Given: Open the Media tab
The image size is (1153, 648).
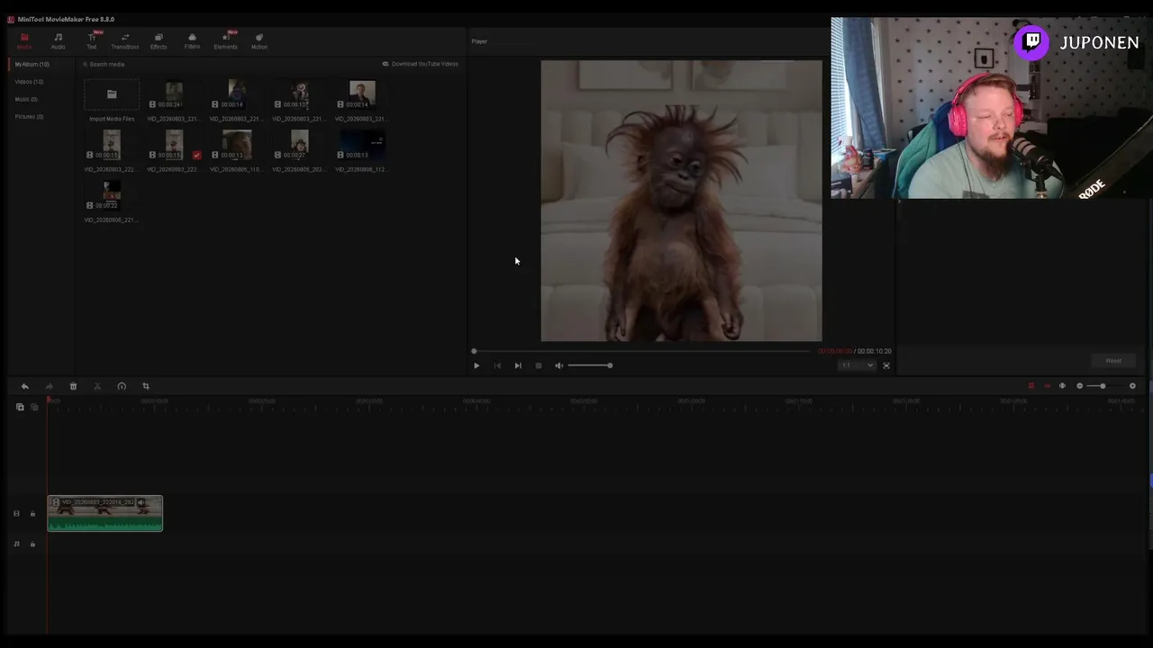Looking at the screenshot, I should [24, 40].
